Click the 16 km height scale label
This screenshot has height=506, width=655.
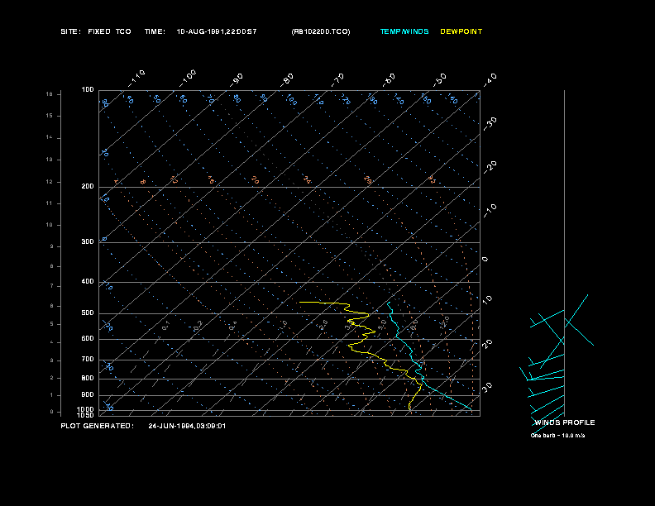(50, 94)
